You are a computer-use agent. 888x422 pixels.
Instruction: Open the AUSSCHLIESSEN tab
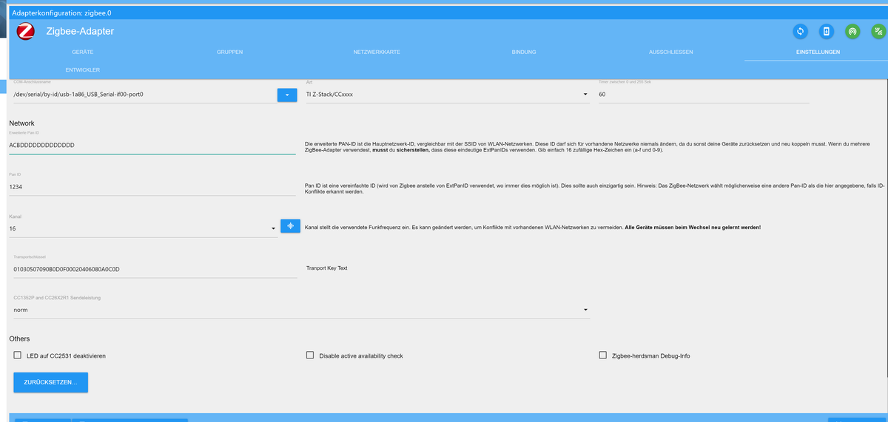(670, 52)
